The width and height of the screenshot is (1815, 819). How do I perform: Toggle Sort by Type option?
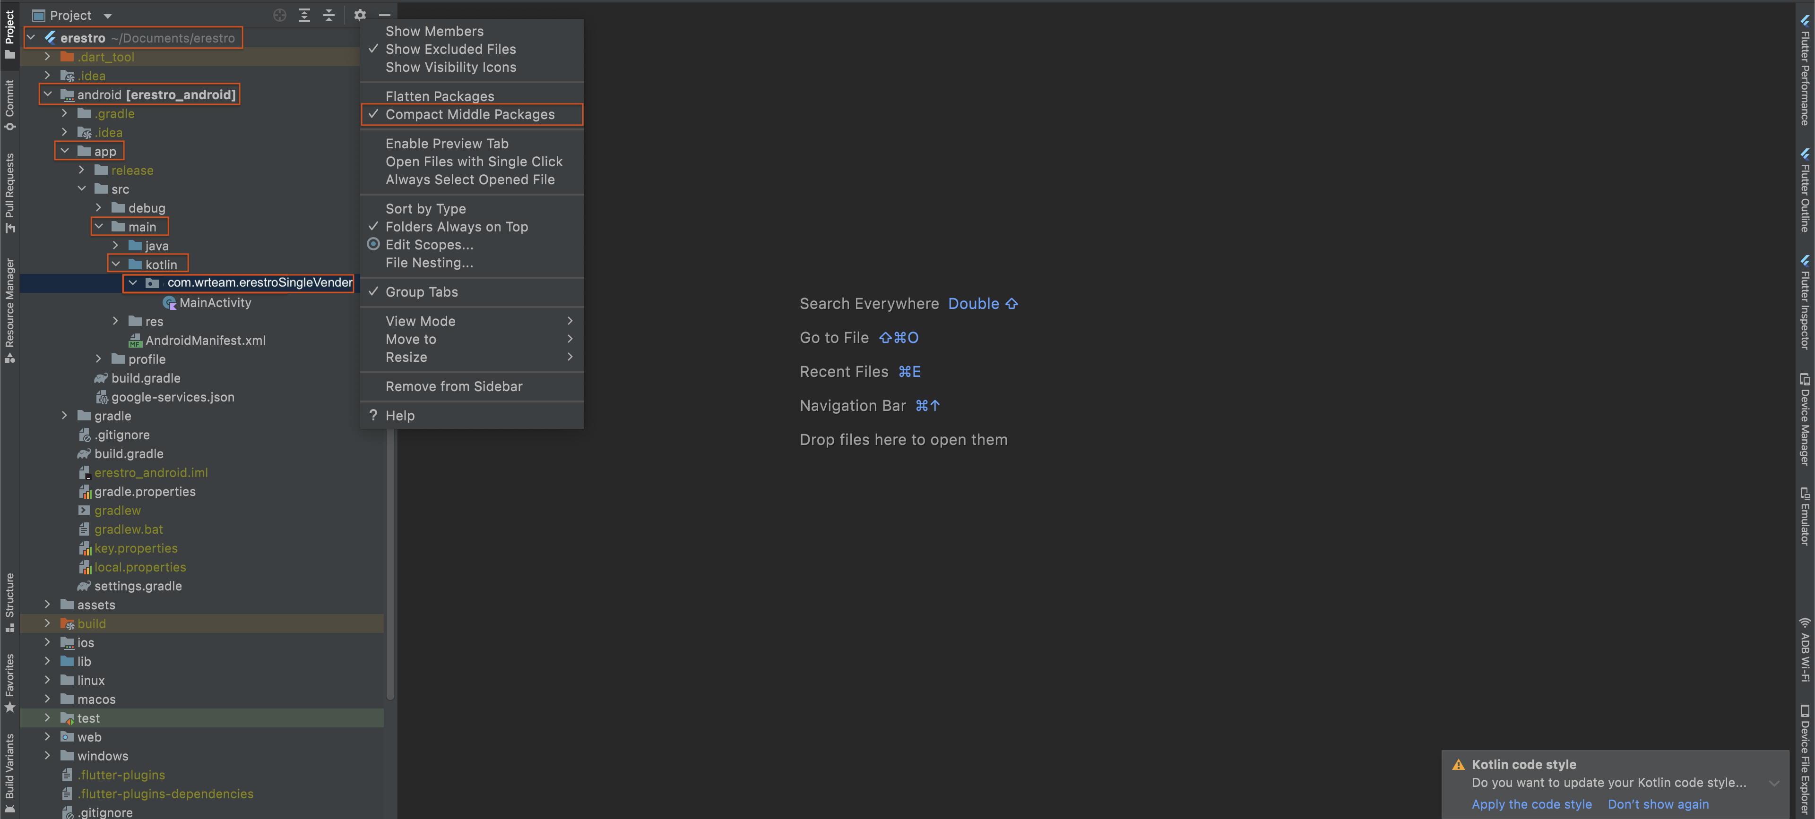(471, 208)
